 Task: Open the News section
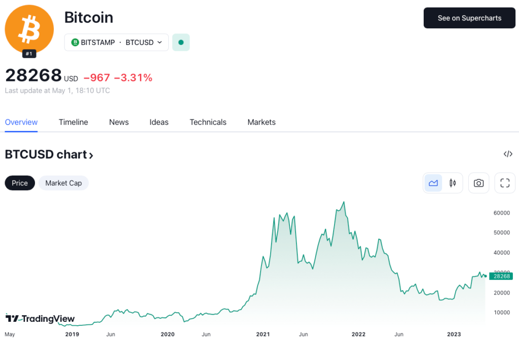(x=119, y=122)
